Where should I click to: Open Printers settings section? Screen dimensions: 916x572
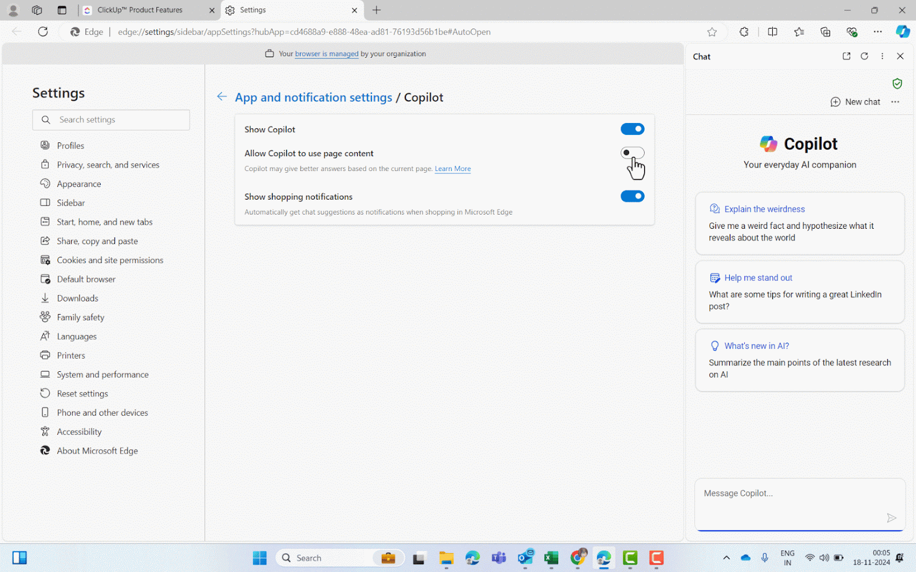click(x=71, y=356)
